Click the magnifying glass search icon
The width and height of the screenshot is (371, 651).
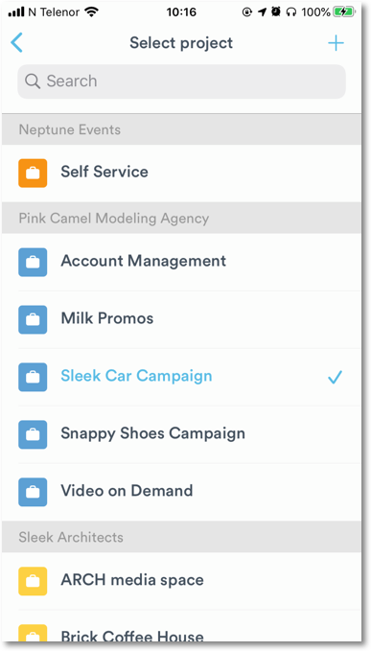pyautogui.click(x=33, y=81)
